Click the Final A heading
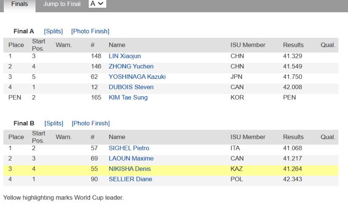 click(25, 31)
